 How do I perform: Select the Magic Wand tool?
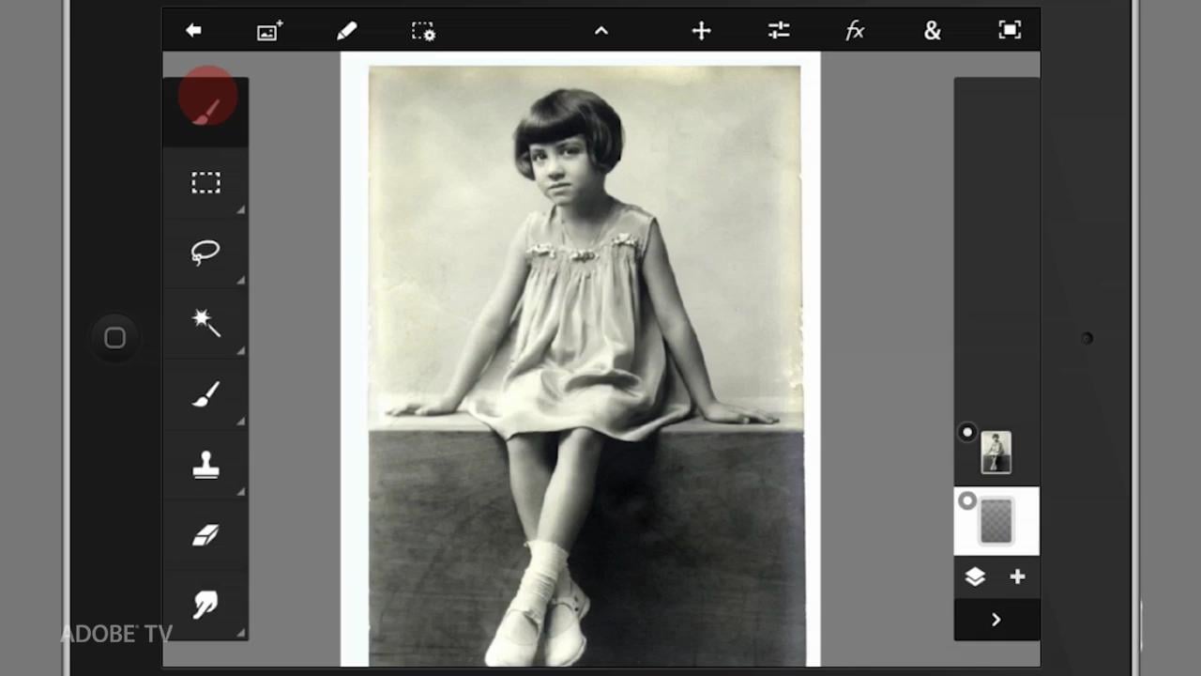point(205,323)
